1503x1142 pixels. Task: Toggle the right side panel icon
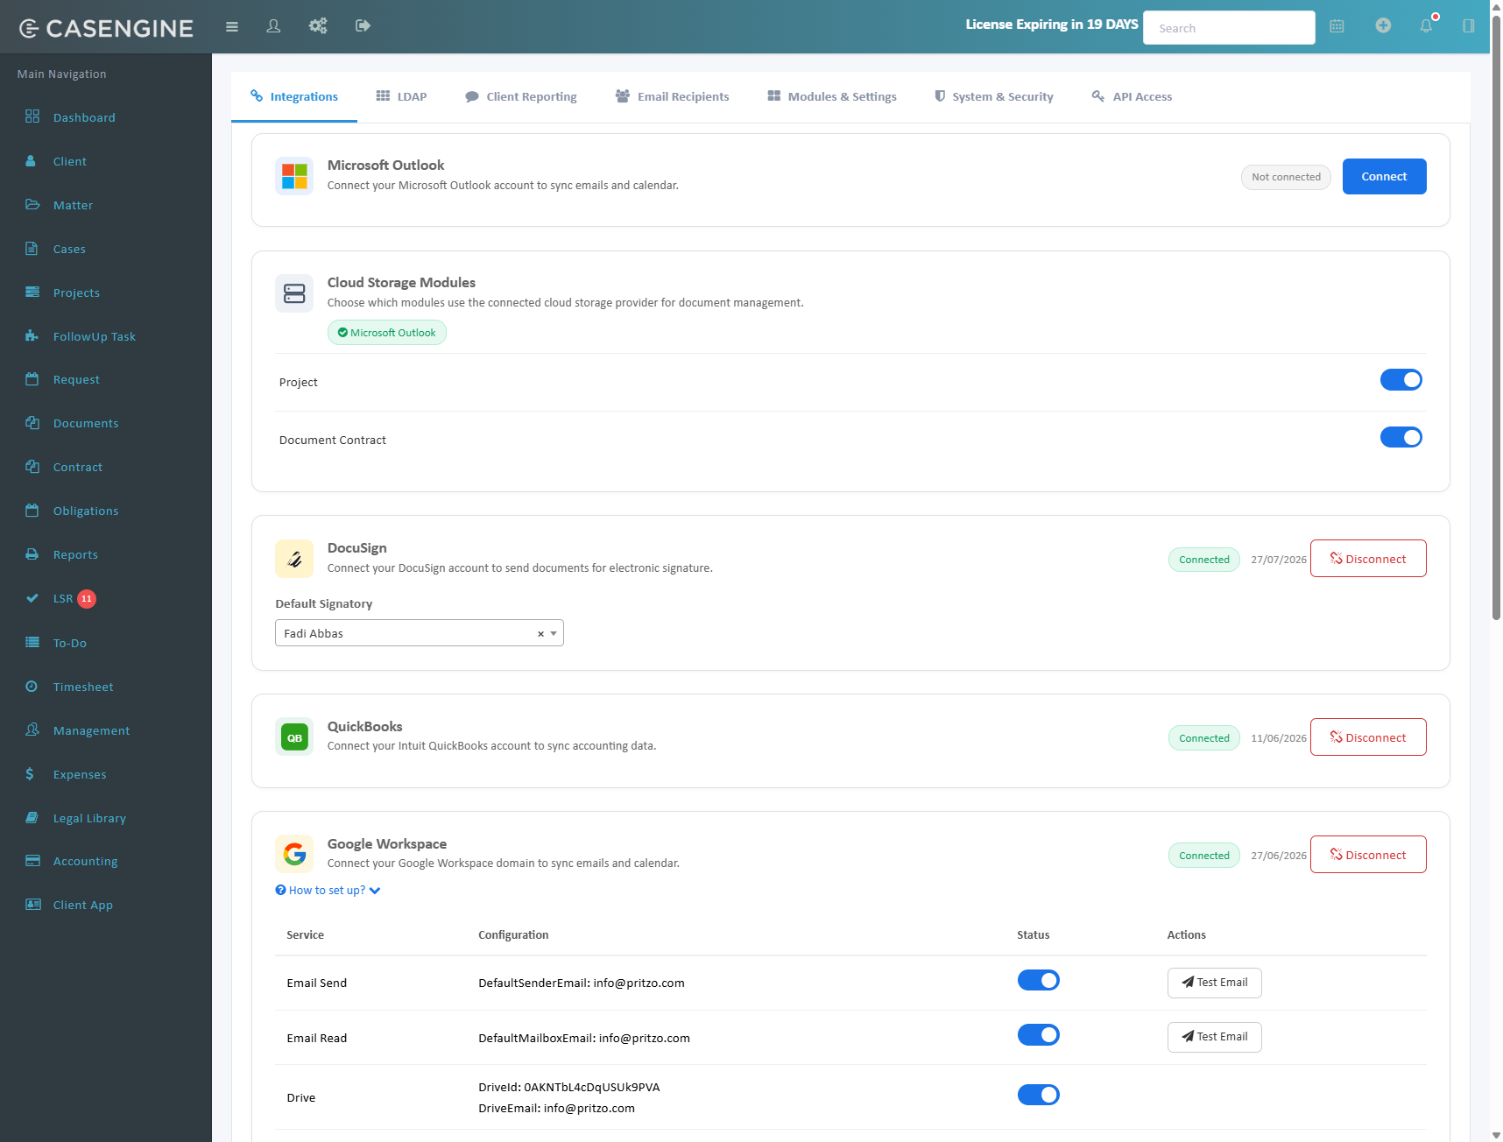pyautogui.click(x=1469, y=26)
